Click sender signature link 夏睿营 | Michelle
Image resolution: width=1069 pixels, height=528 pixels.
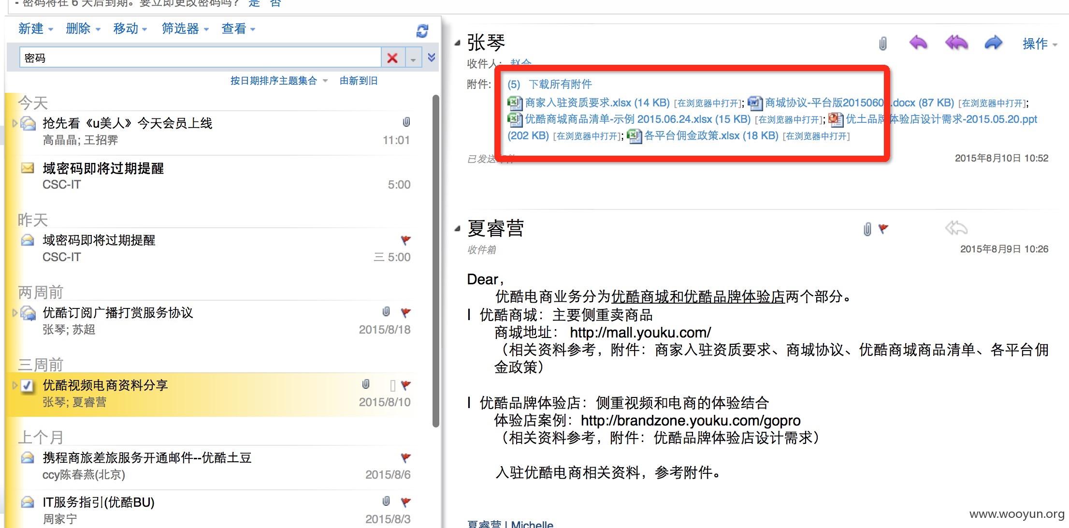pyautogui.click(x=510, y=524)
